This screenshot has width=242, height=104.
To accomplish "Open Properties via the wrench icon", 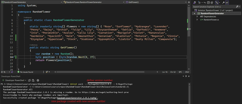I will 223,3.
